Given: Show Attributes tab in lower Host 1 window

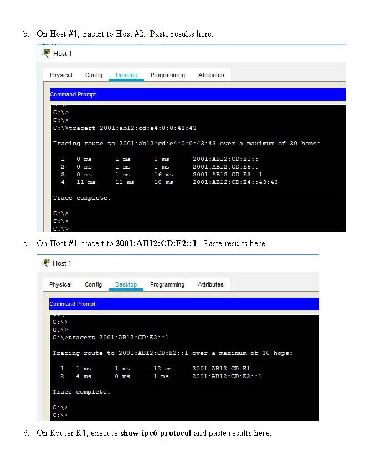Looking at the screenshot, I should click(x=211, y=284).
